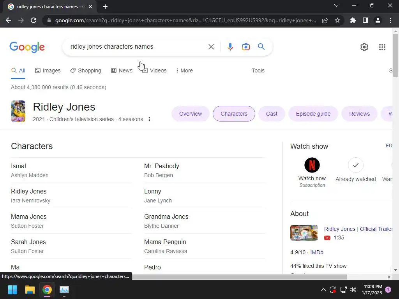Click the Chrome taskbar icon
The width and height of the screenshot is (399, 299).
click(x=47, y=290)
